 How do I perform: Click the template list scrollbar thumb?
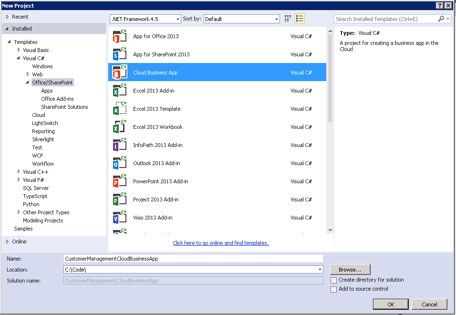pyautogui.click(x=330, y=78)
